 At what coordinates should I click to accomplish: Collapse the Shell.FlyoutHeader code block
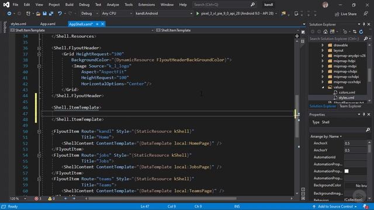(x=39, y=48)
